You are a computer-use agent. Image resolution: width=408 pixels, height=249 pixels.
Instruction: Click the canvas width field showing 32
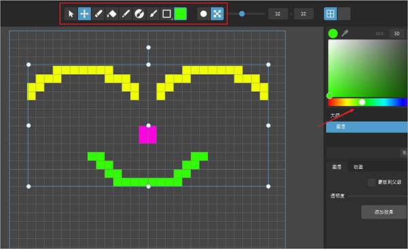[278, 14]
